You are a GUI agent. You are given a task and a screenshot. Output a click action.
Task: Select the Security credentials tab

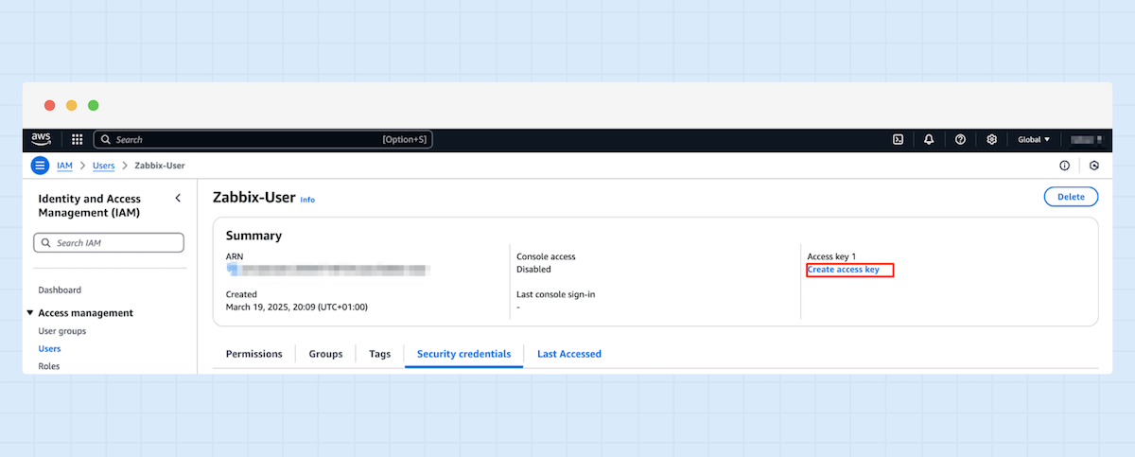click(x=464, y=354)
